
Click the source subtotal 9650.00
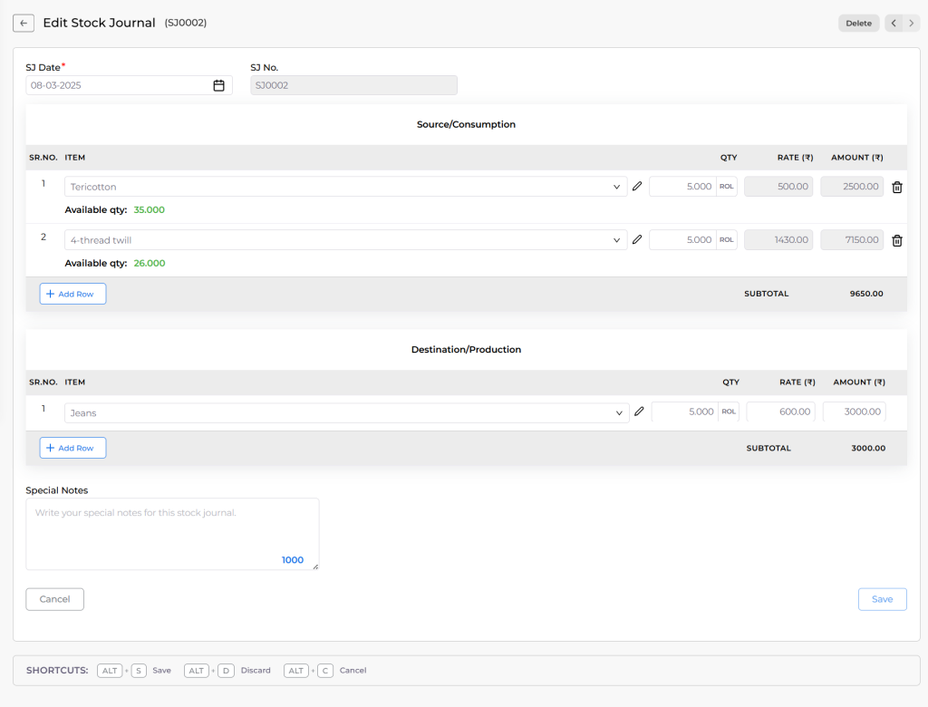tap(866, 294)
